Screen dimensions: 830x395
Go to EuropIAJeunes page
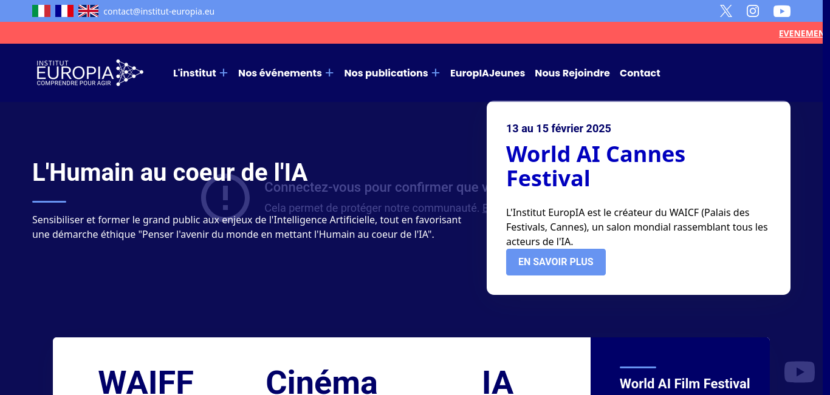coord(487,73)
